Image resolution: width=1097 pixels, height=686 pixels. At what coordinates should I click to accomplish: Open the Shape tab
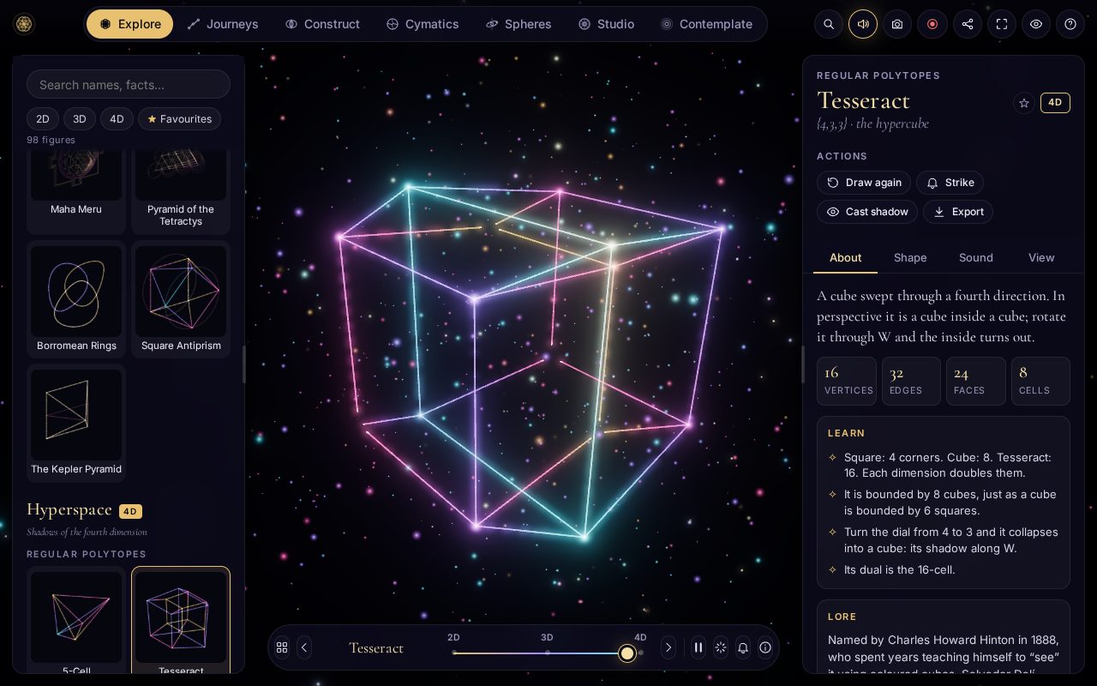(910, 257)
